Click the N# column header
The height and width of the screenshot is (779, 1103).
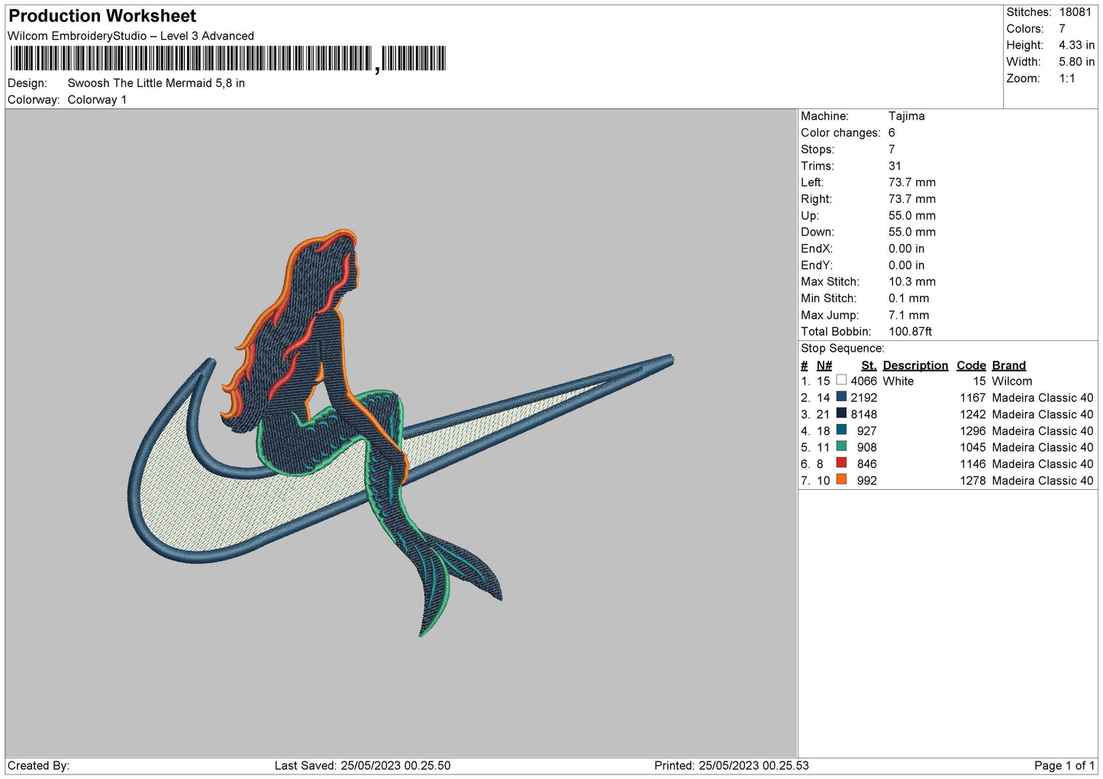pyautogui.click(x=824, y=365)
